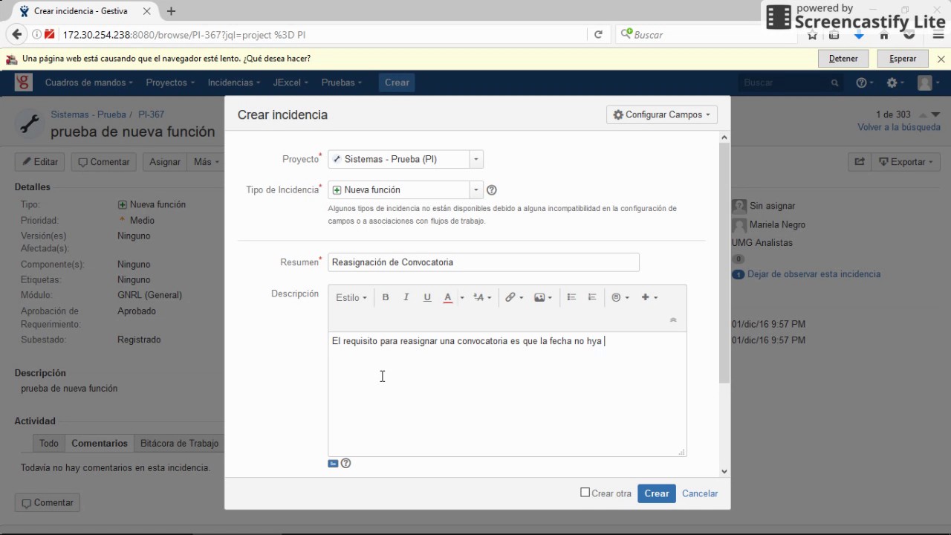
Task: Collapse the editor toolbar with chevron
Action: coord(673,320)
